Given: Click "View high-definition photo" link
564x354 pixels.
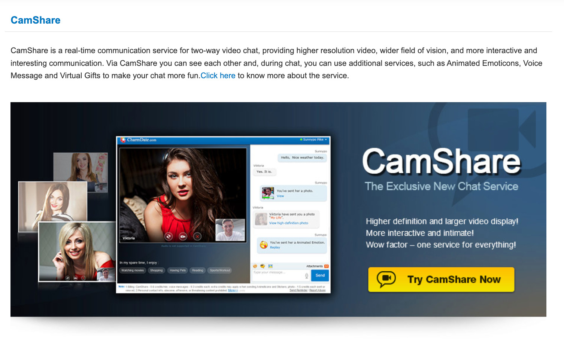Looking at the screenshot, I should [x=289, y=223].
